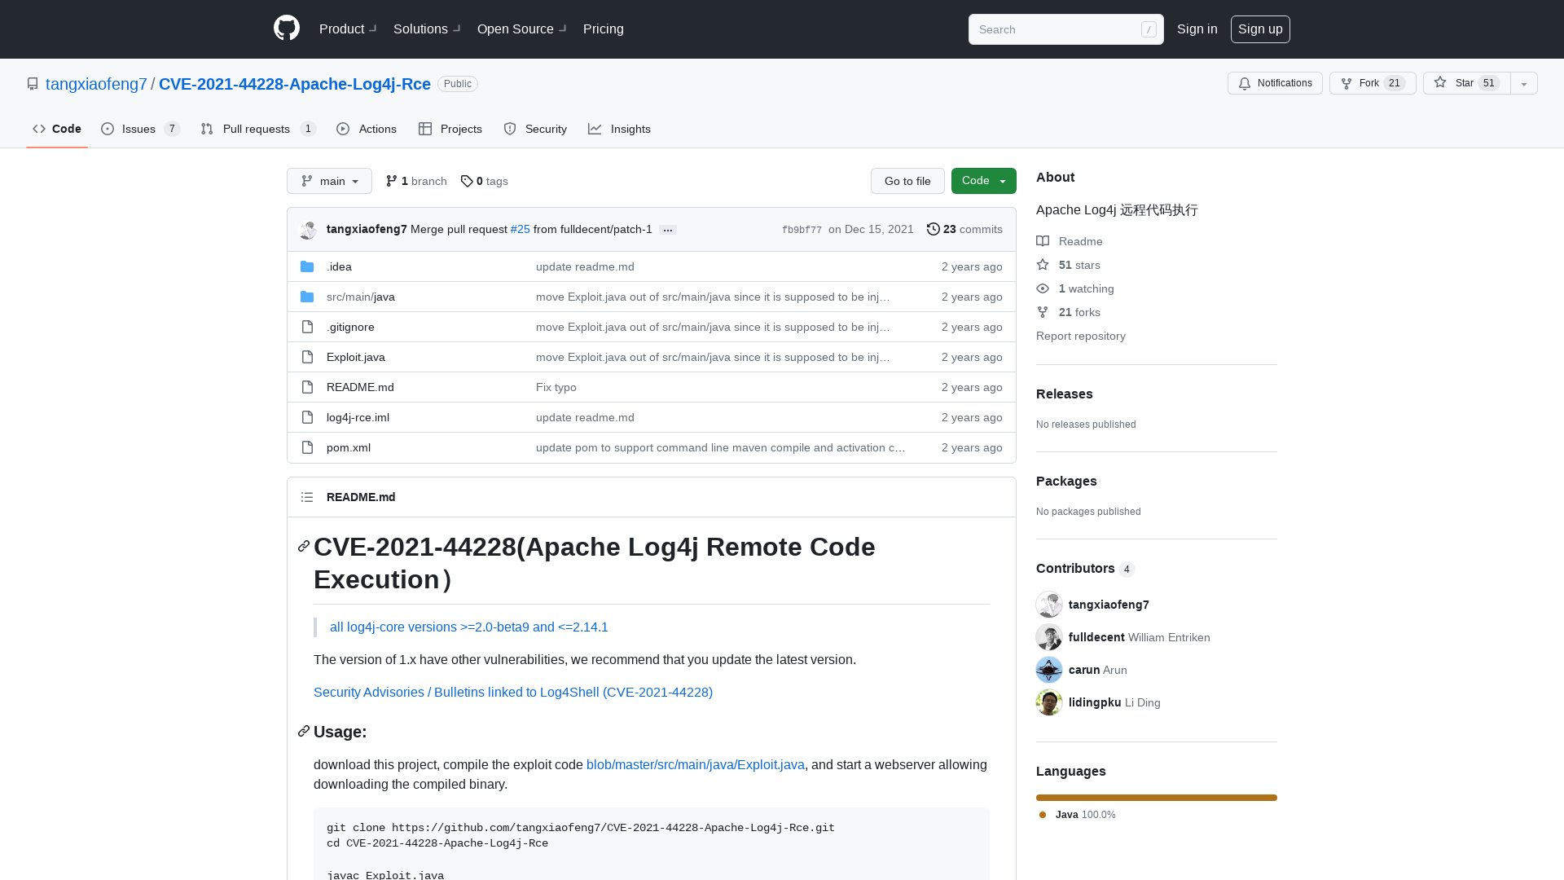Click Report repository link
Screen dimensions: 1564x880
[x=1081, y=336]
